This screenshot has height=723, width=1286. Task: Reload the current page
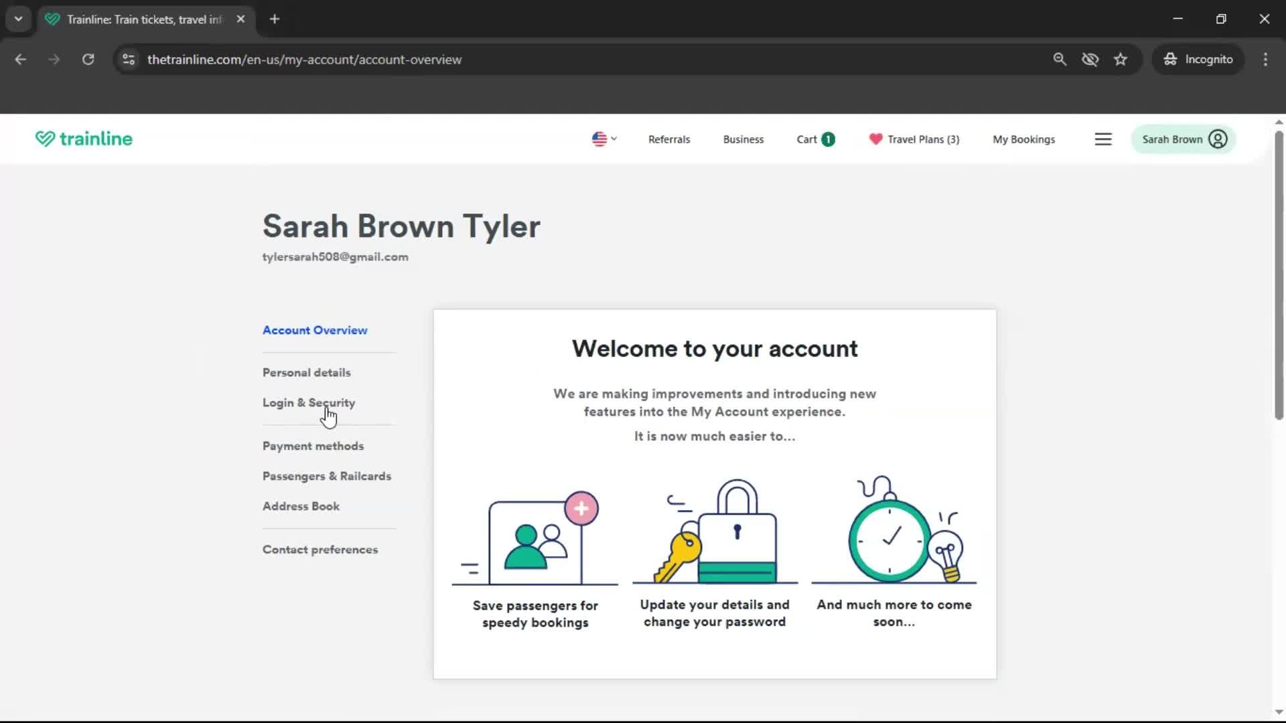[x=88, y=59]
